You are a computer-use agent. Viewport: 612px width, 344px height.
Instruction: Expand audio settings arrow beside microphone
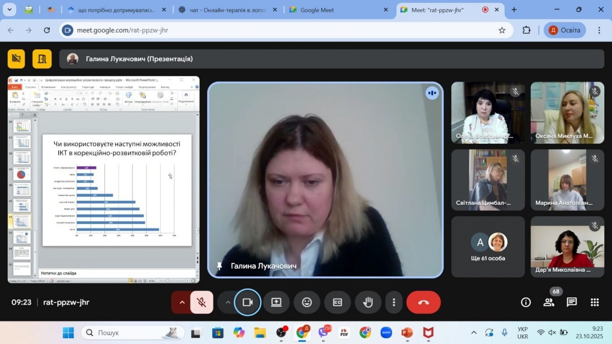(182, 302)
